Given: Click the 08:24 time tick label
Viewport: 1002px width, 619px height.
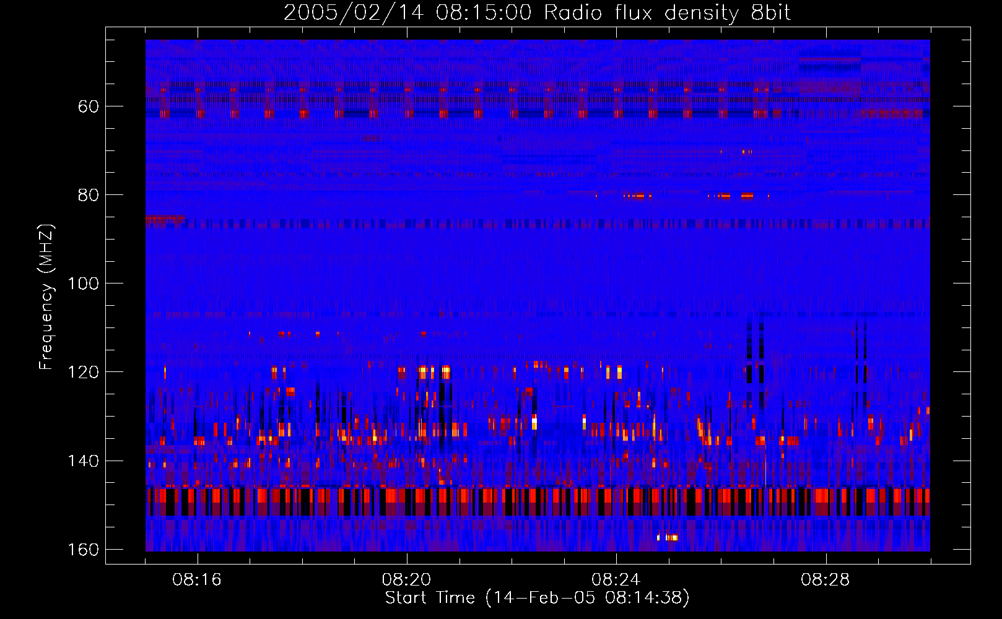Looking at the screenshot, I should point(616,580).
